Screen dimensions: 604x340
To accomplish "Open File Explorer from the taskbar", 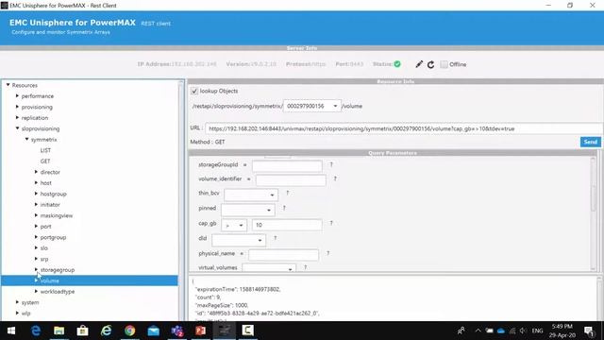I will tap(59, 331).
